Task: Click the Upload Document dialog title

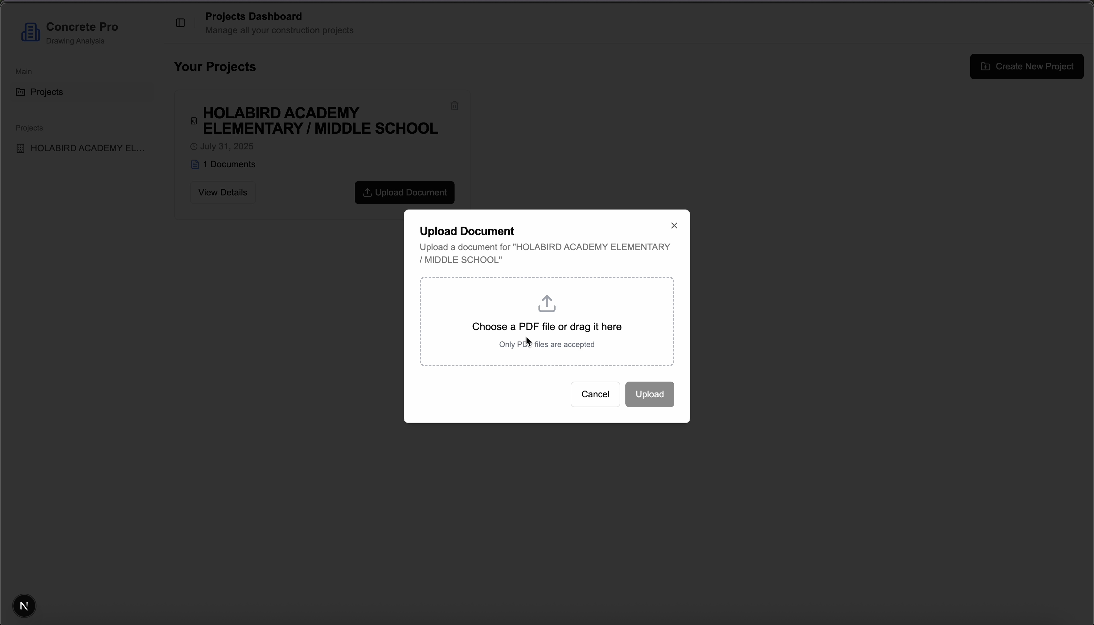Action: pyautogui.click(x=466, y=231)
